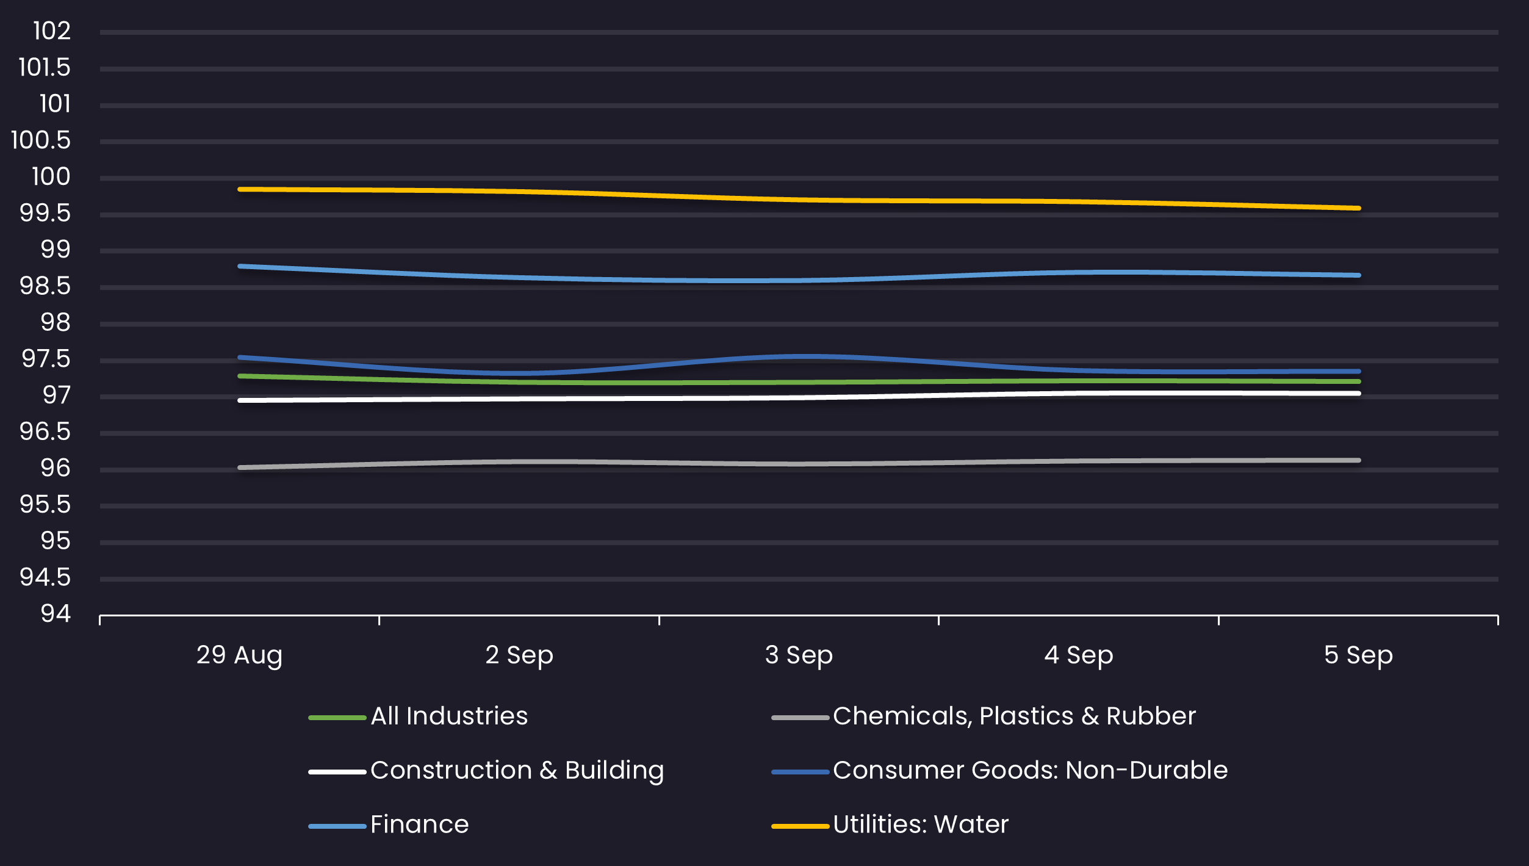Click the 5 Sep axis label
This screenshot has width=1529, height=866.
[1358, 655]
